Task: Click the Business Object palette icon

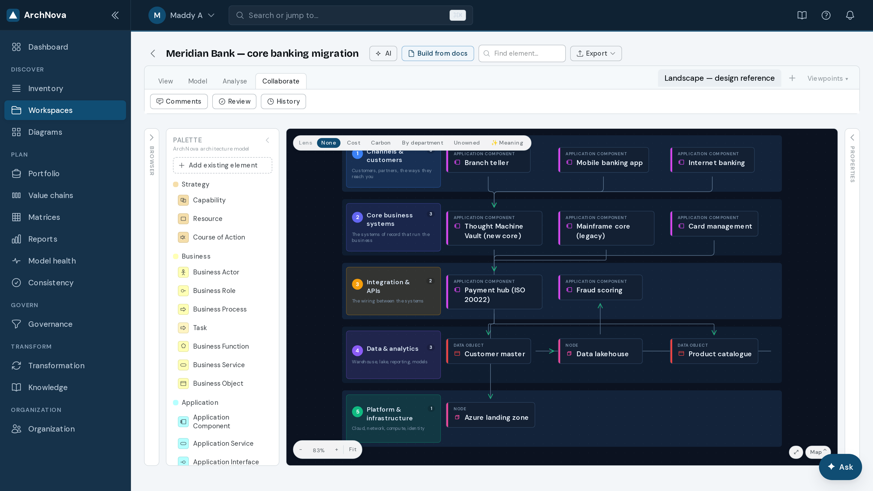Action: [183, 384]
